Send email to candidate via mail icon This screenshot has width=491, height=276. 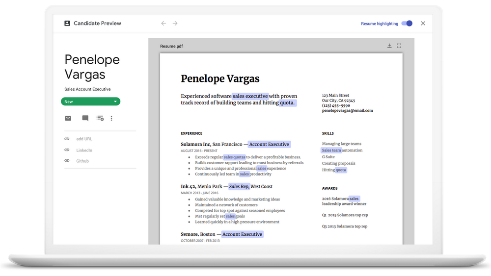(68, 118)
